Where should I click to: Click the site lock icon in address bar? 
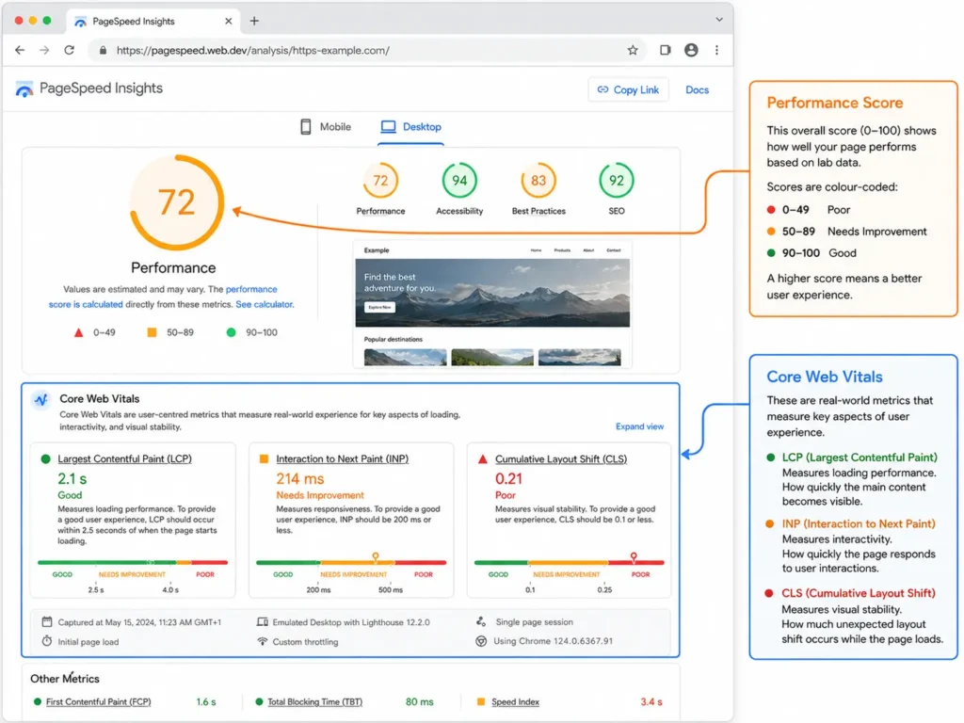coord(103,51)
